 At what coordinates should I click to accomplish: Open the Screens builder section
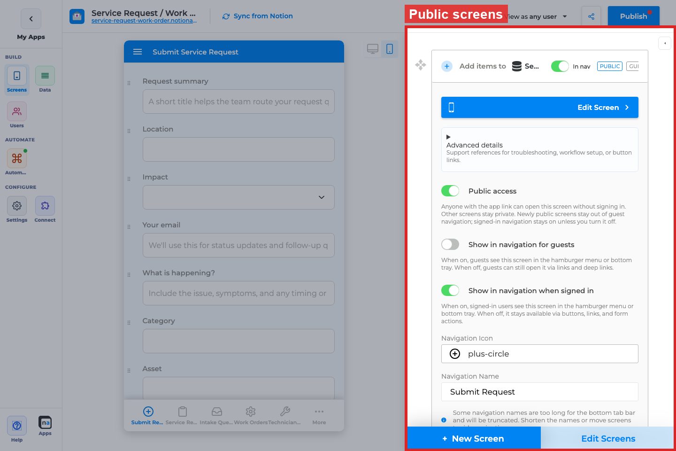[17, 79]
